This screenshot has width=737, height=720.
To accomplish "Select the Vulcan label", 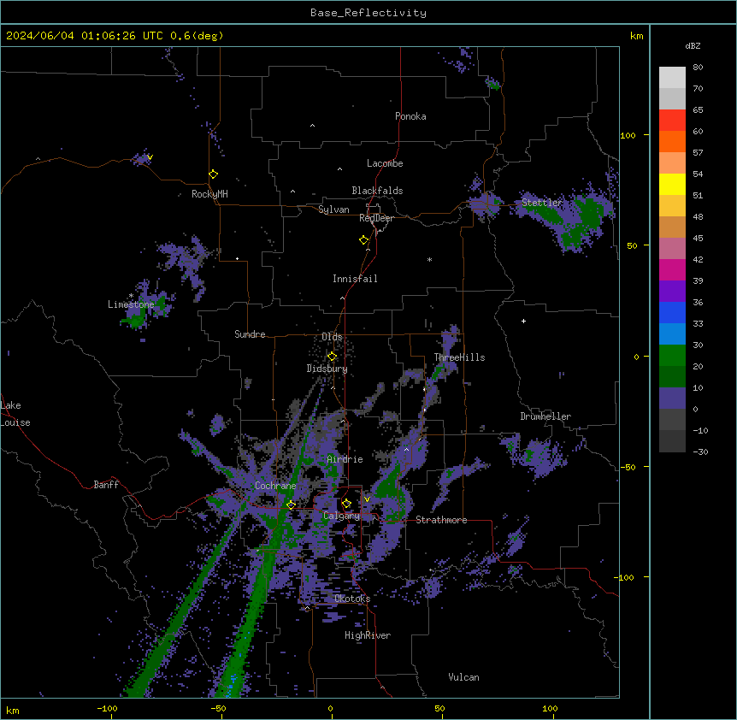I will tap(463, 677).
